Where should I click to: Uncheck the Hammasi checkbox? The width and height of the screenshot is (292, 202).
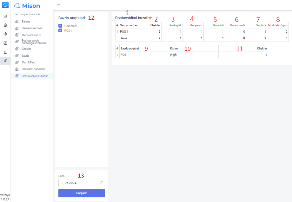(60, 26)
